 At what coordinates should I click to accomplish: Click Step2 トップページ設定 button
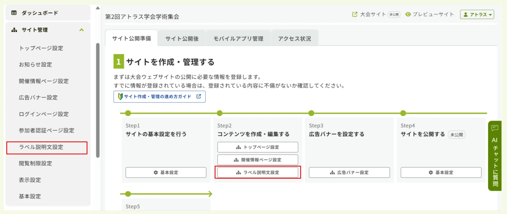[258, 147]
